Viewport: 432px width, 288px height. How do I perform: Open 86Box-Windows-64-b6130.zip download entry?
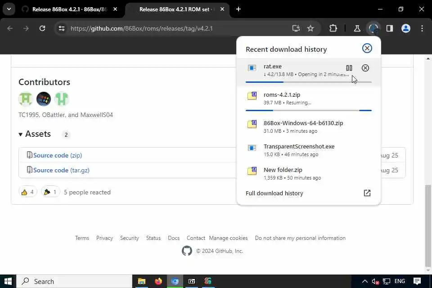[x=309, y=127]
